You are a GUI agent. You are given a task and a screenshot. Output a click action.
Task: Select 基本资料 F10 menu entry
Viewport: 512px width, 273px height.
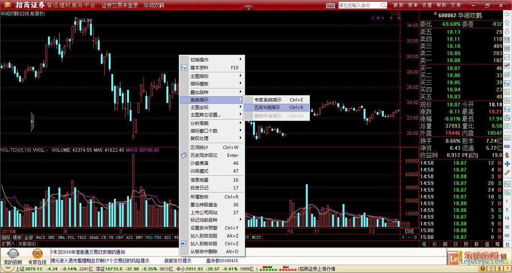tap(212, 68)
